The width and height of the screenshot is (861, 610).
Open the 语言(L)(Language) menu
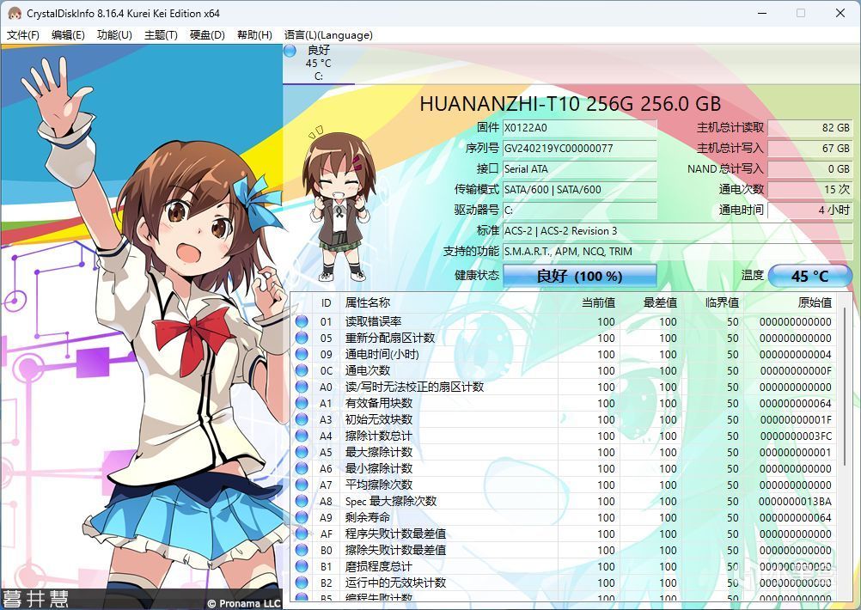pos(328,35)
